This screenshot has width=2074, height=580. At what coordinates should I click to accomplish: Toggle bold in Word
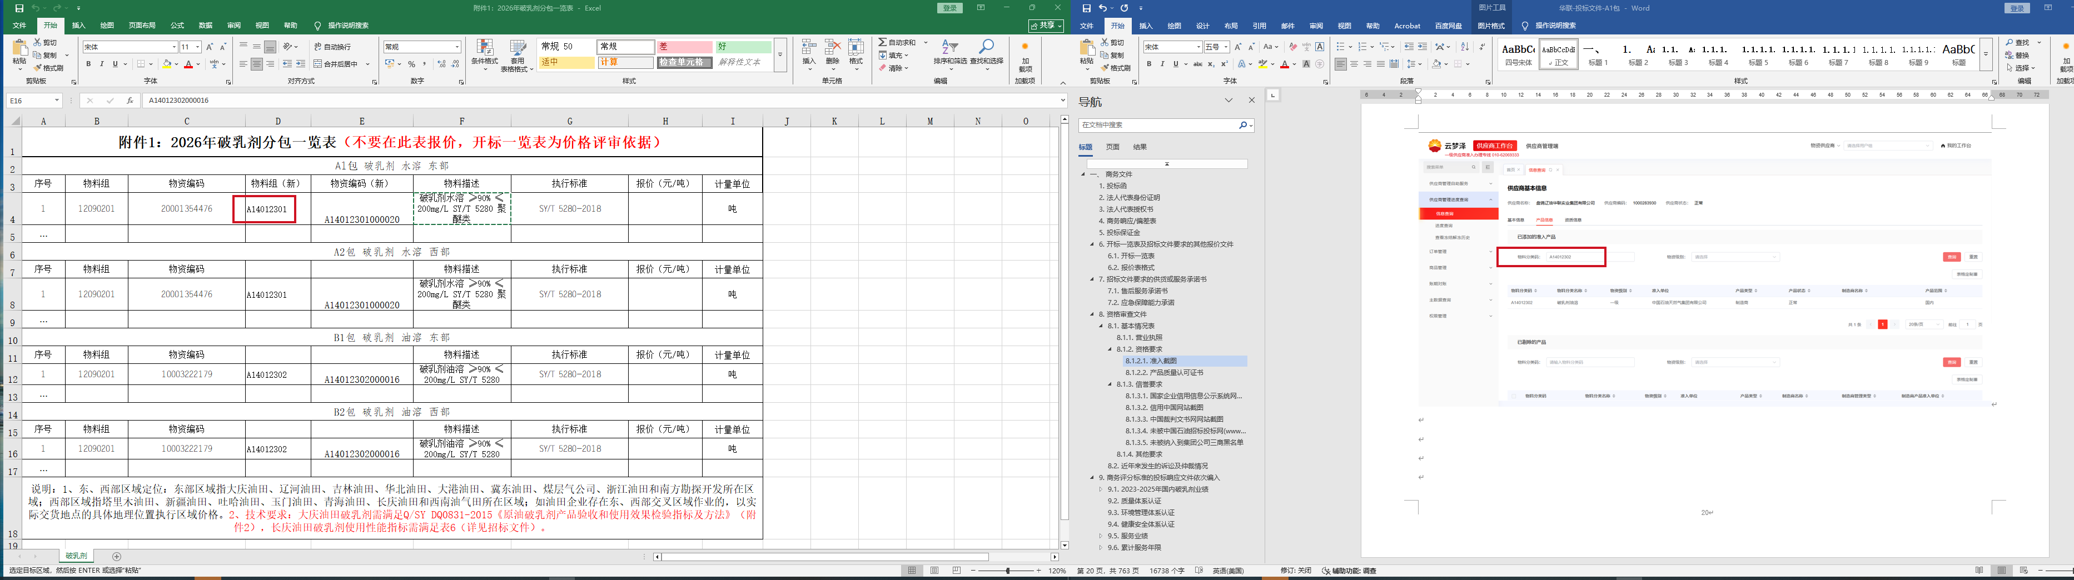click(x=1149, y=64)
